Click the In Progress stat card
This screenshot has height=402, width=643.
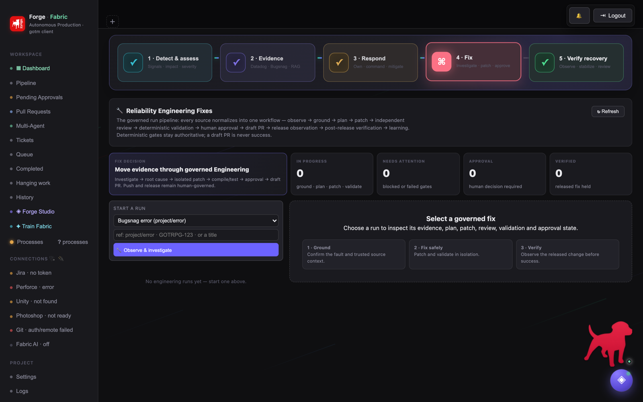332,174
